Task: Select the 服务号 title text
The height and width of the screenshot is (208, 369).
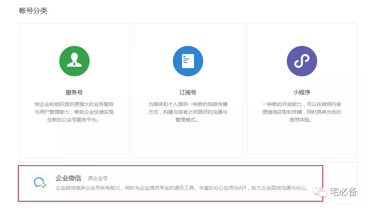Action: tap(74, 92)
